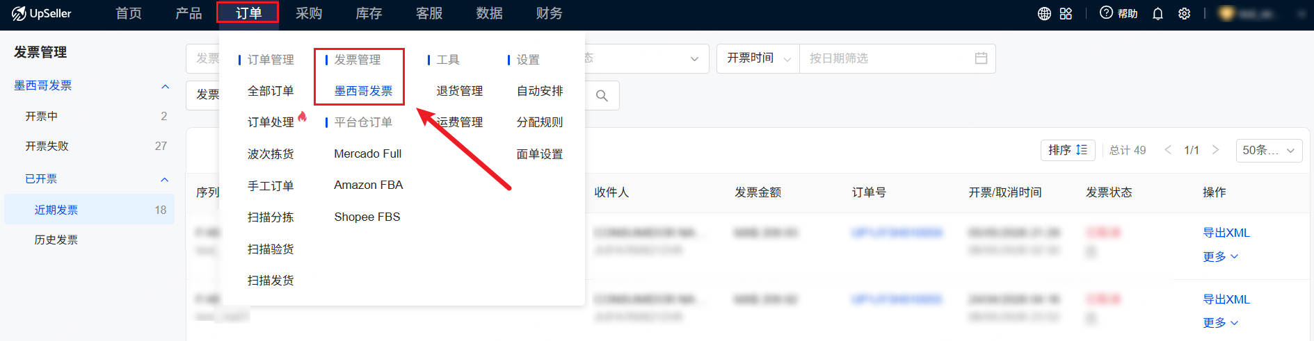Open the 帮助 help icon
This screenshot has height=341, width=1314.
click(1119, 13)
